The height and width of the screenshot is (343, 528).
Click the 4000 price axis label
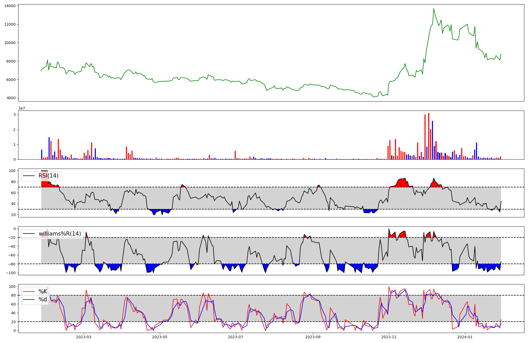(x=11, y=98)
